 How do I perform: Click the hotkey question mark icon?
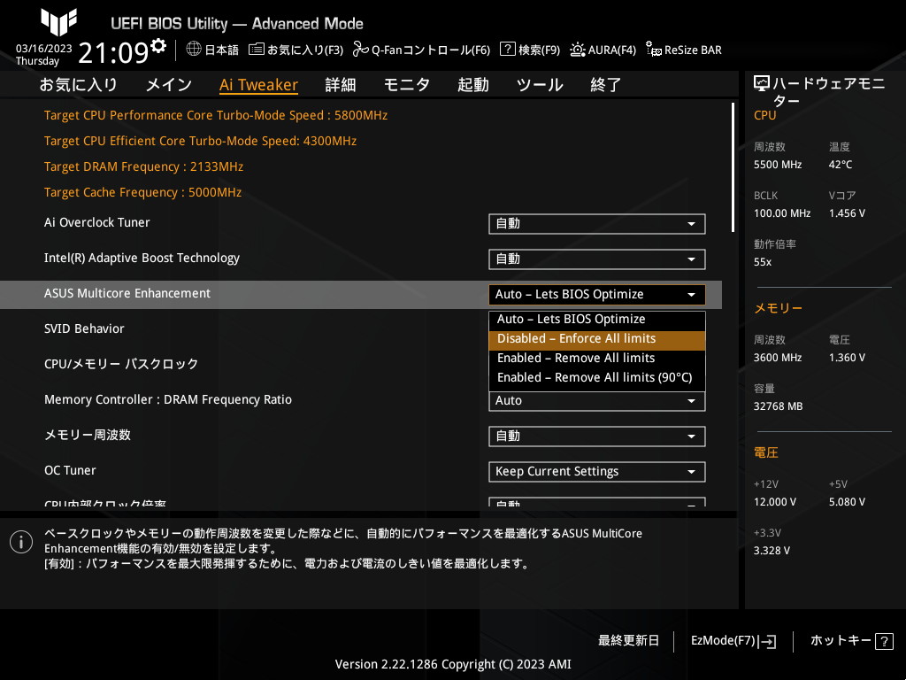[x=884, y=641]
